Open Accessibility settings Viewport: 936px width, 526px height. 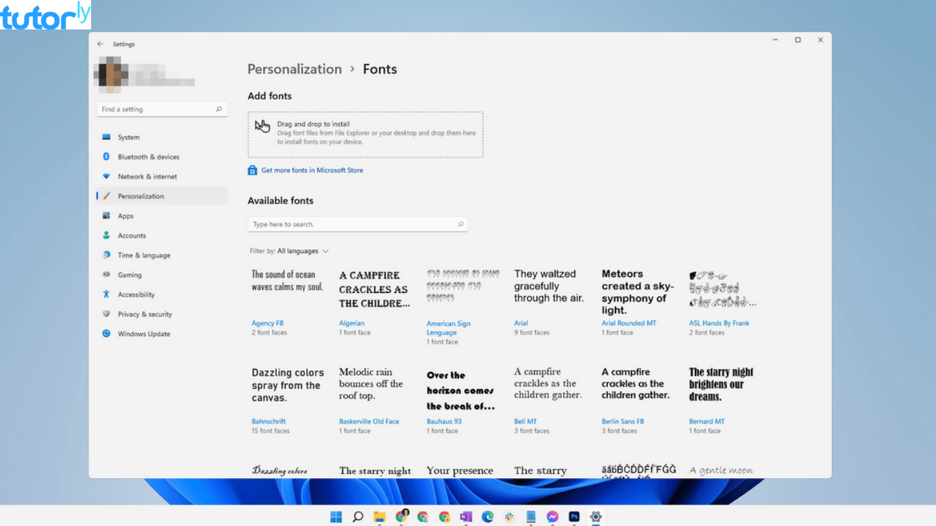[162, 295]
